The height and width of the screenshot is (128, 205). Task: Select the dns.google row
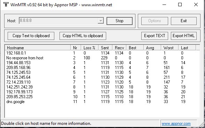(102, 102)
